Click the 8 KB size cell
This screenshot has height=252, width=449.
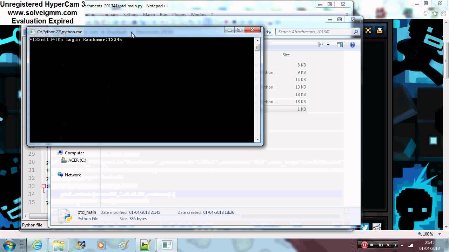301,65
